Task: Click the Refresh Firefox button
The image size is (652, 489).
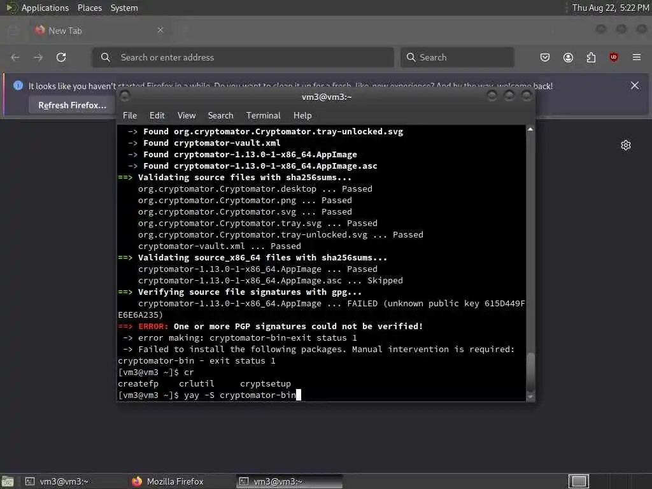Action: click(73, 105)
